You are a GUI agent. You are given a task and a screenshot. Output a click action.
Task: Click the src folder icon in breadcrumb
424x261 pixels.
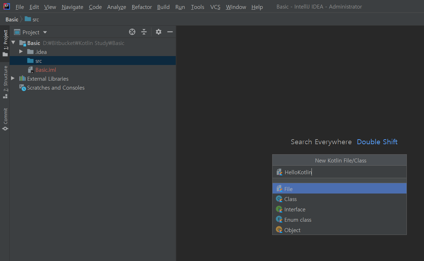(x=28, y=19)
